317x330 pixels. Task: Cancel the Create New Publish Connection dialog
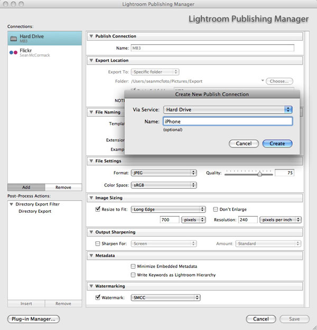(x=244, y=144)
